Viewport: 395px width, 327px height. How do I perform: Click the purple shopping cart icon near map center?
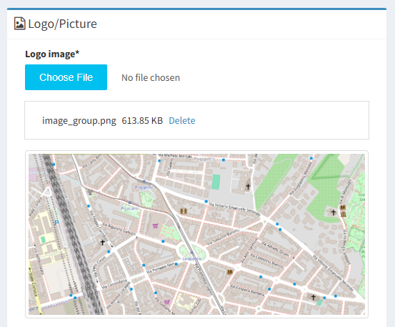156,225
